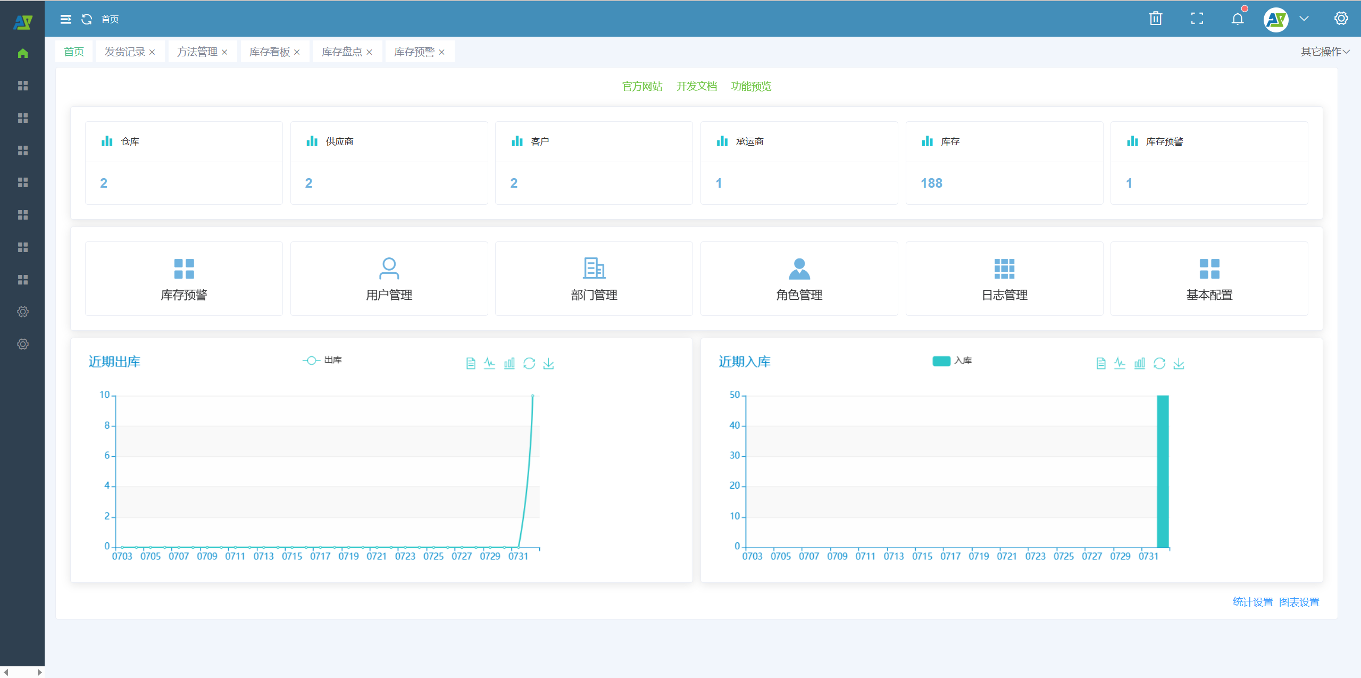Switch to 首页 tab
1361x678 pixels.
[x=74, y=52]
